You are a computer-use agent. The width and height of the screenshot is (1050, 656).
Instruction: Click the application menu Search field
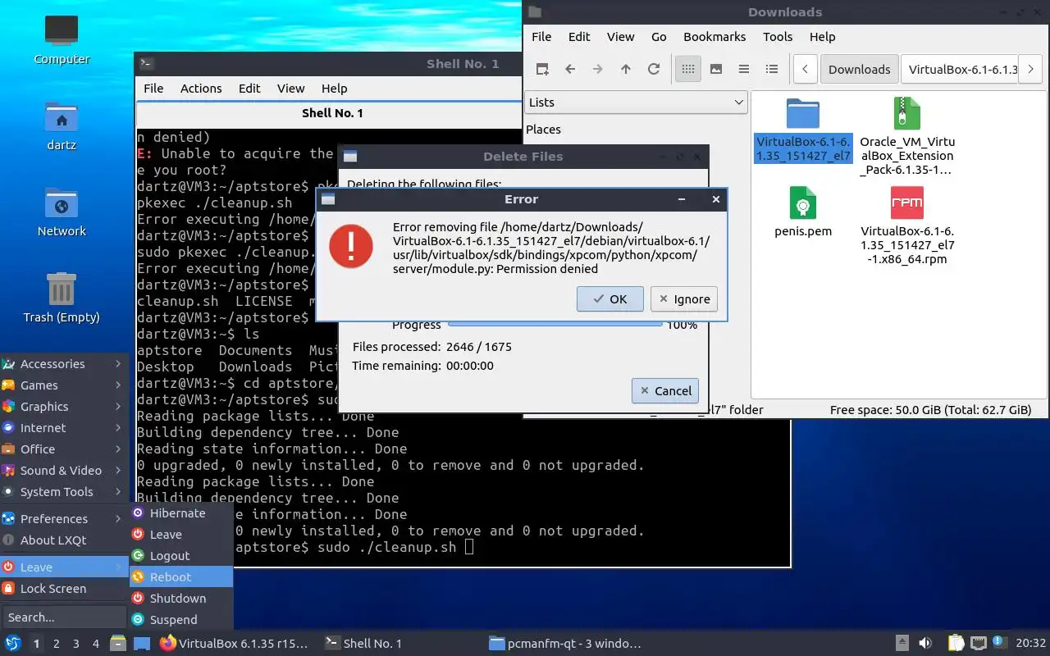(x=64, y=617)
